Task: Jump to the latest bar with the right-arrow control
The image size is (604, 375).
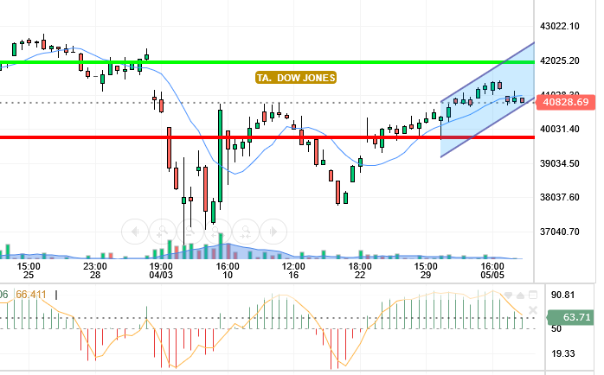Action: (273, 232)
